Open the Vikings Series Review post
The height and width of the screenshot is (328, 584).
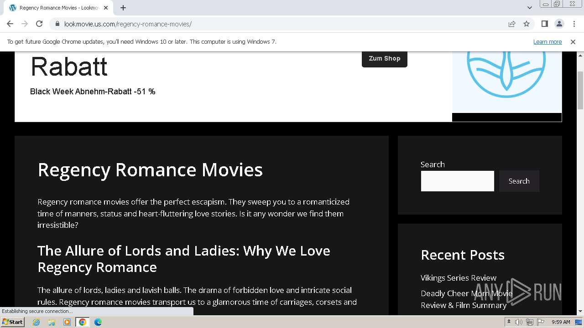[x=459, y=278]
